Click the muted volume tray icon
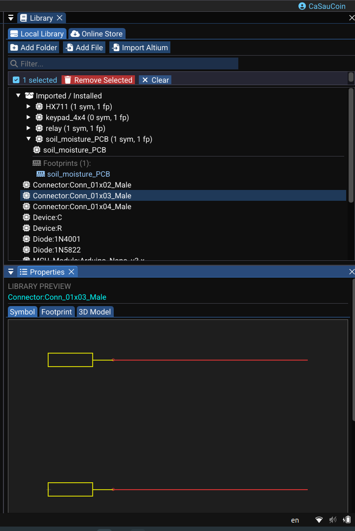This screenshot has height=531, width=355. pos(333,520)
